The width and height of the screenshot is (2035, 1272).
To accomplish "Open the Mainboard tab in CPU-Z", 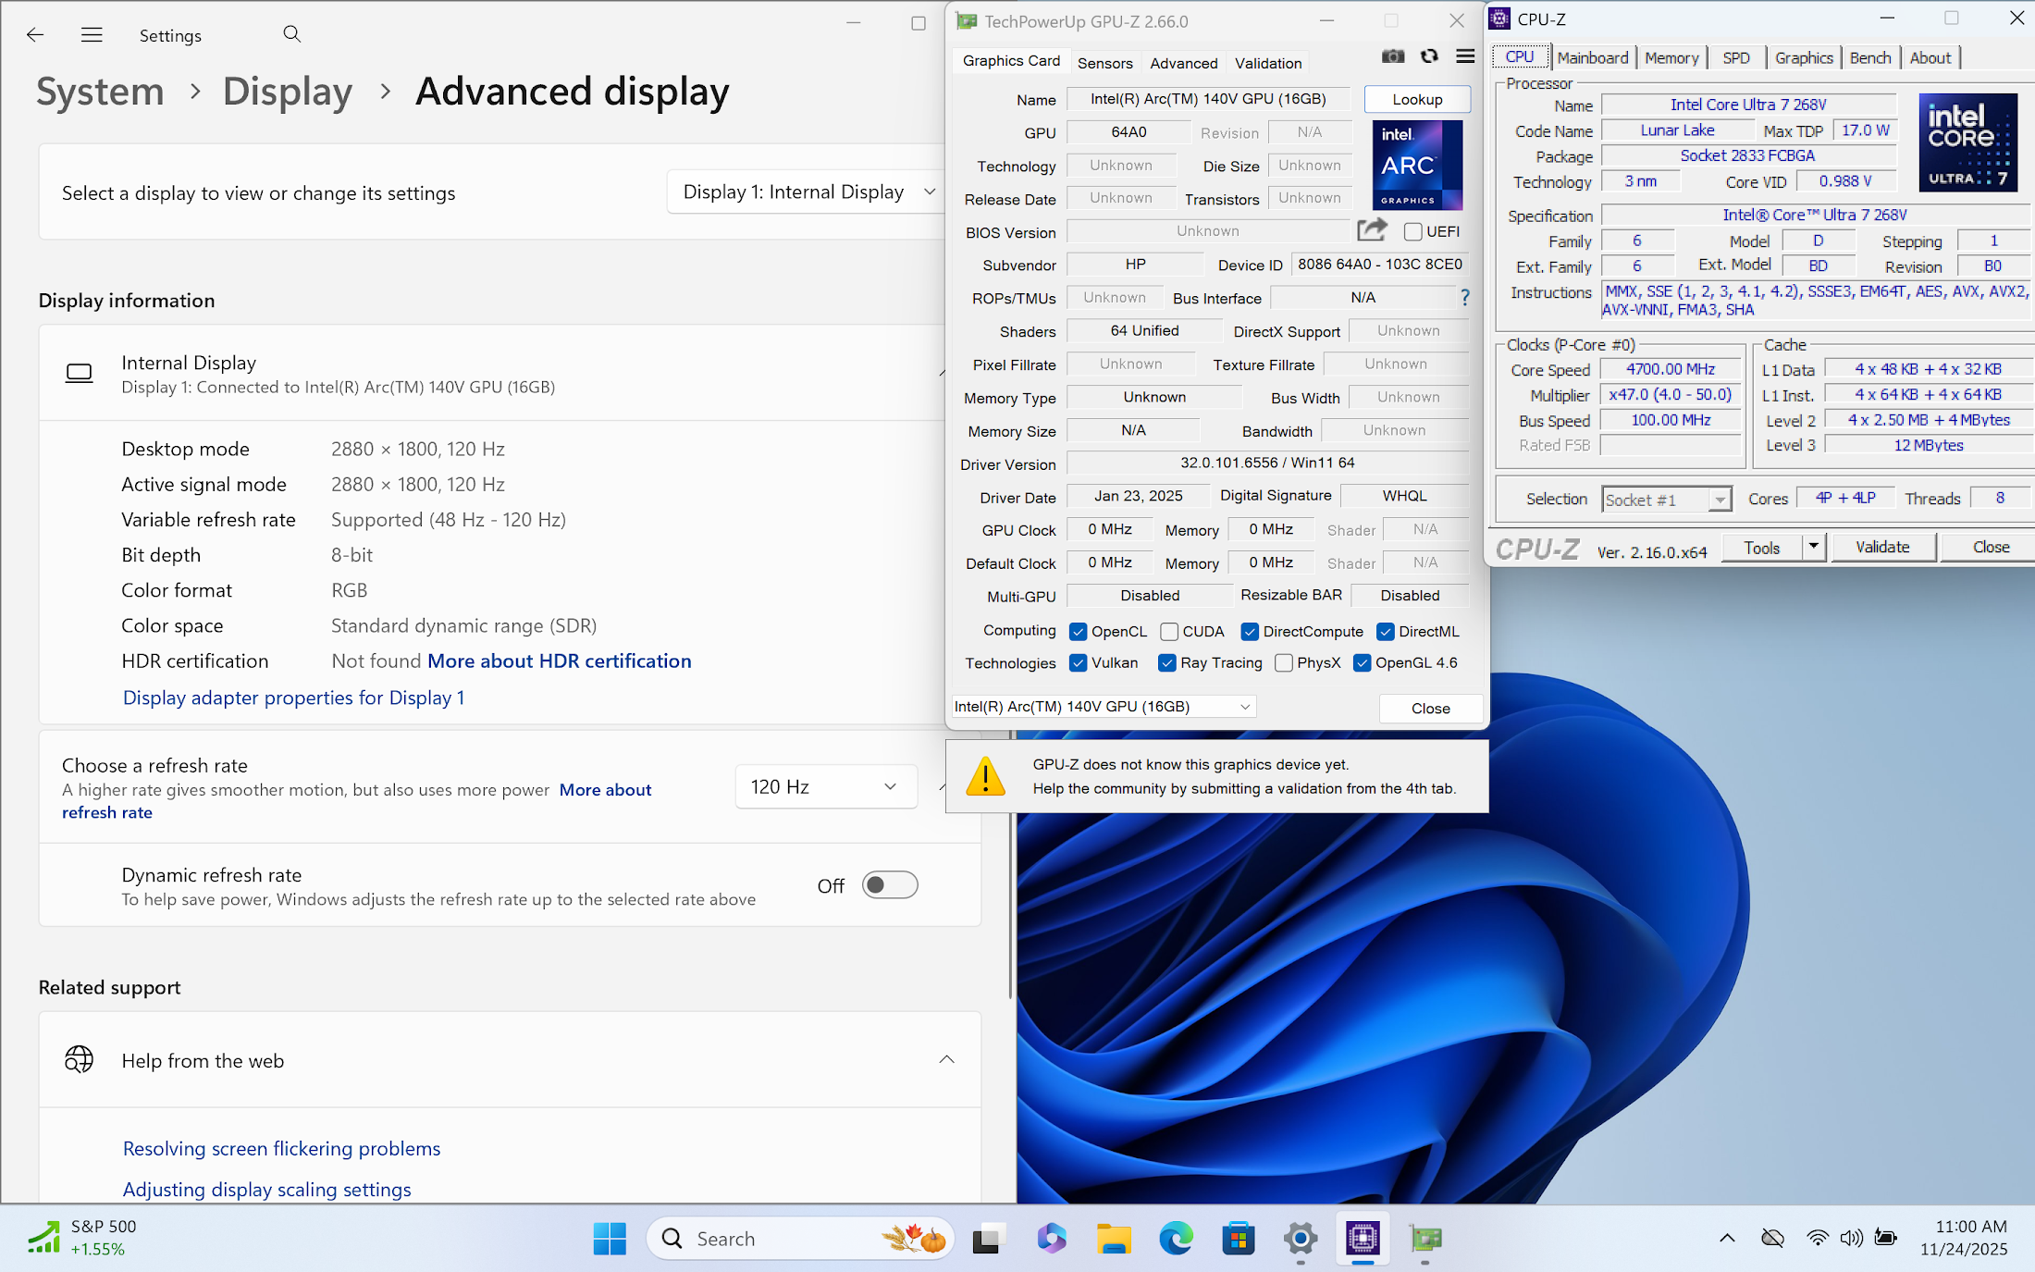I will [1592, 57].
